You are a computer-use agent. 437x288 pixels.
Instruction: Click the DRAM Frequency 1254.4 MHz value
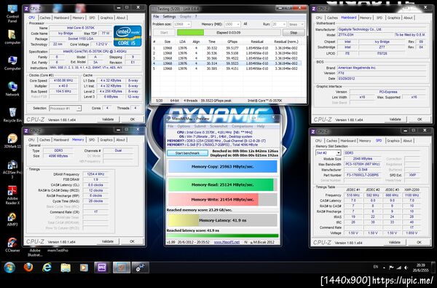point(95,174)
